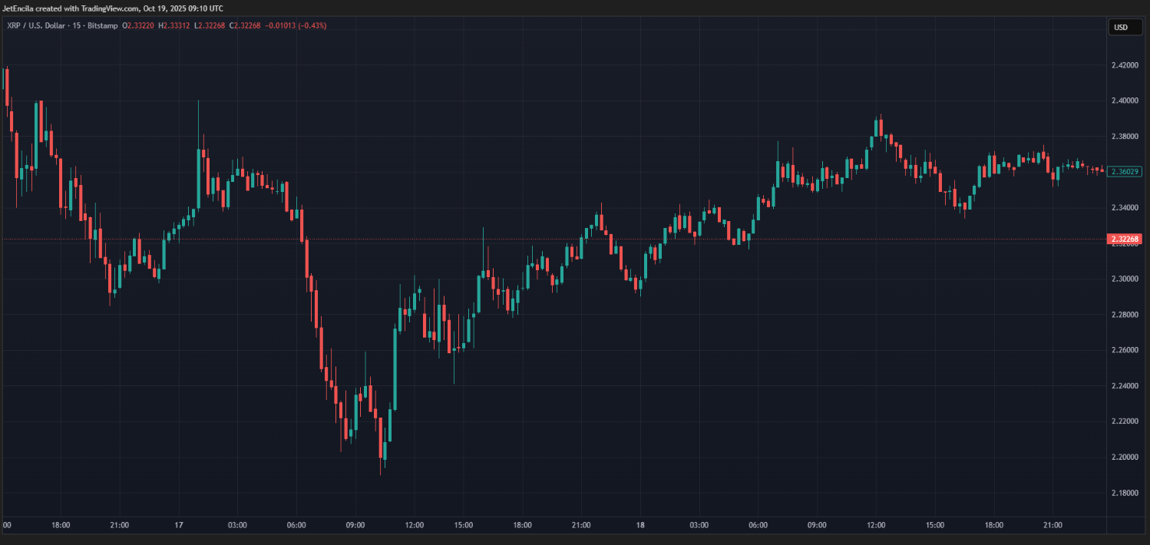Click the −0.43% change readout

(312, 25)
